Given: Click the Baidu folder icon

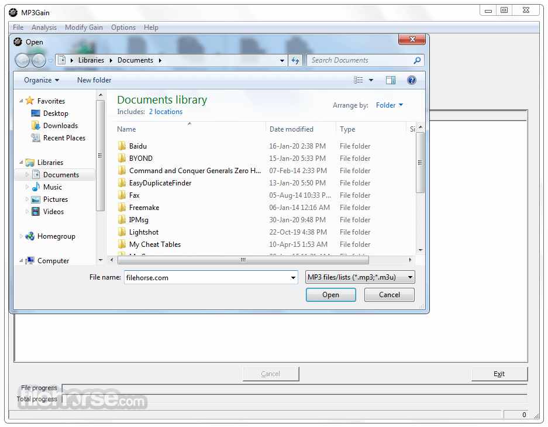Looking at the screenshot, I should 122,146.
